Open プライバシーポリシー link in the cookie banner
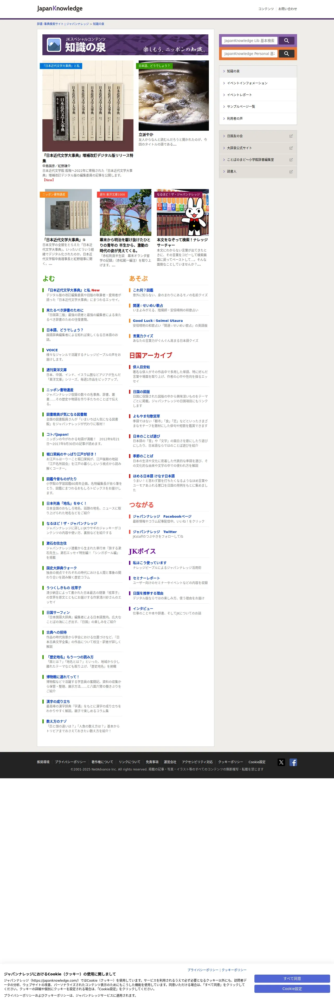 pos(203,970)
